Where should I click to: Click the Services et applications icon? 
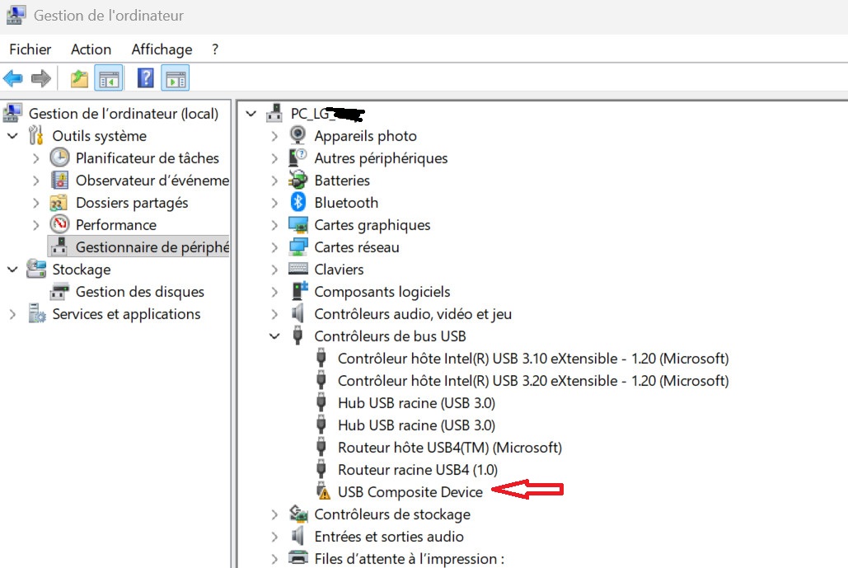[x=37, y=314]
